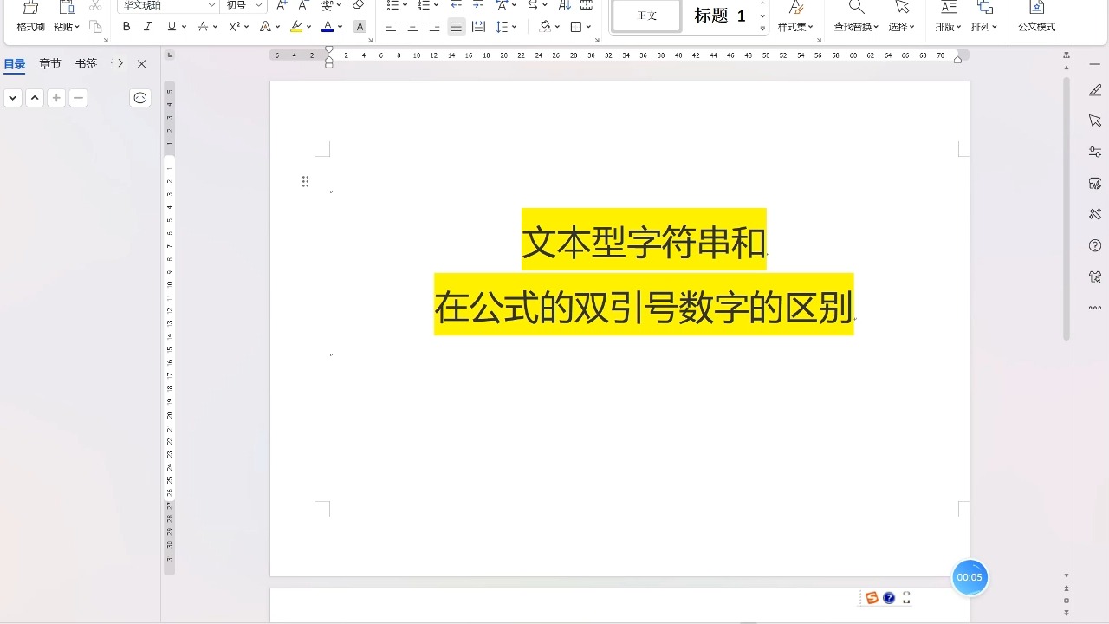
Task: Click the decrease indent icon
Action: point(457,5)
